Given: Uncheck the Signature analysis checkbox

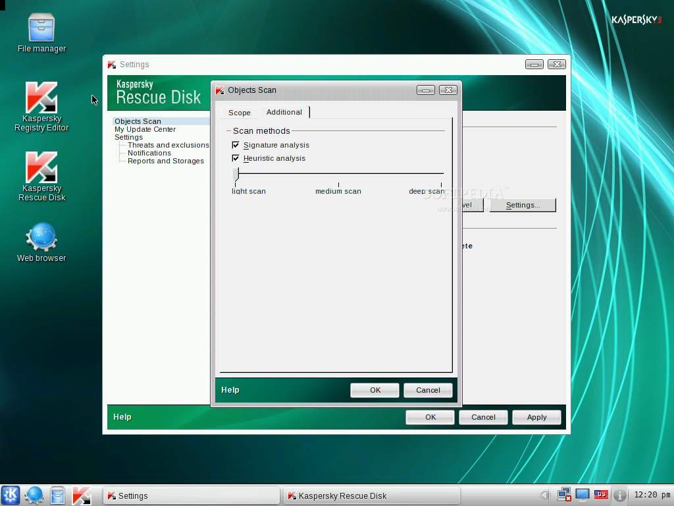Looking at the screenshot, I should [x=236, y=145].
